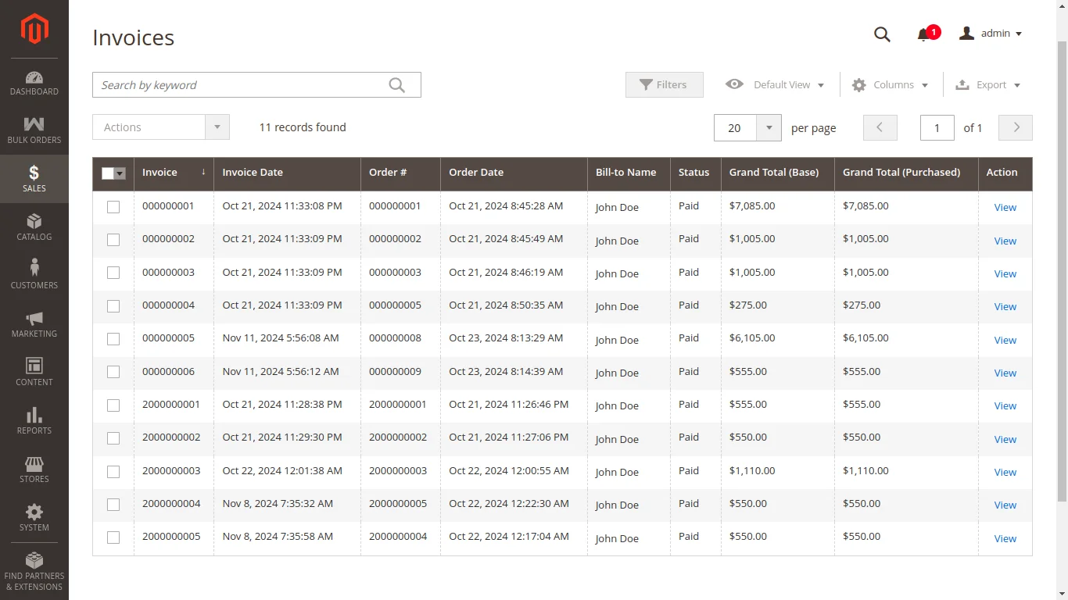The image size is (1068, 600).
Task: Select the checkbox for invoice 2000000003
Action: click(x=113, y=471)
